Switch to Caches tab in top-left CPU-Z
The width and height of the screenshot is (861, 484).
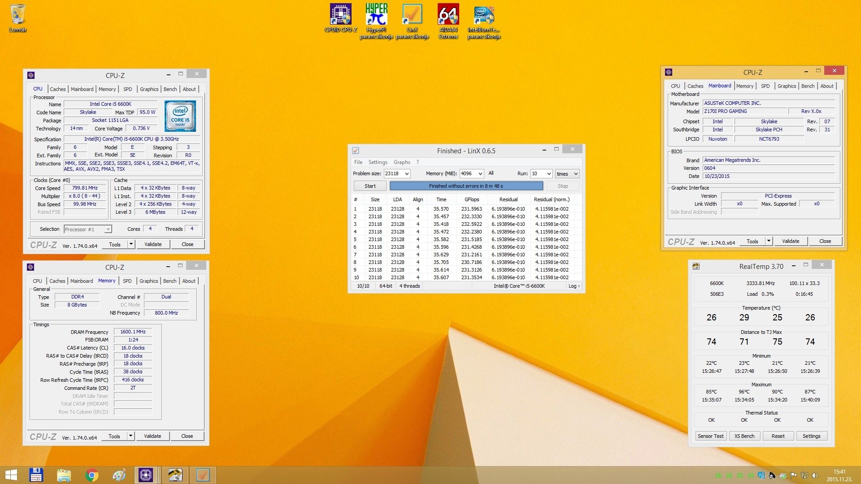tap(58, 89)
